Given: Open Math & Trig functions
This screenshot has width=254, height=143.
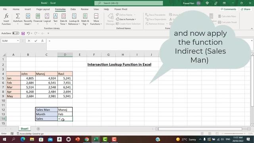Looking at the screenshot, I should pos(85,19).
